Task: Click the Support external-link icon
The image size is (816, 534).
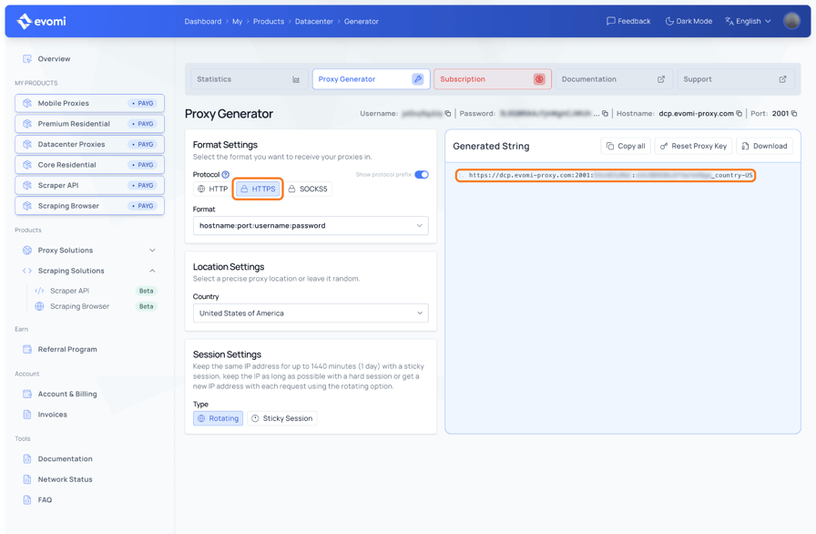Action: (x=782, y=79)
